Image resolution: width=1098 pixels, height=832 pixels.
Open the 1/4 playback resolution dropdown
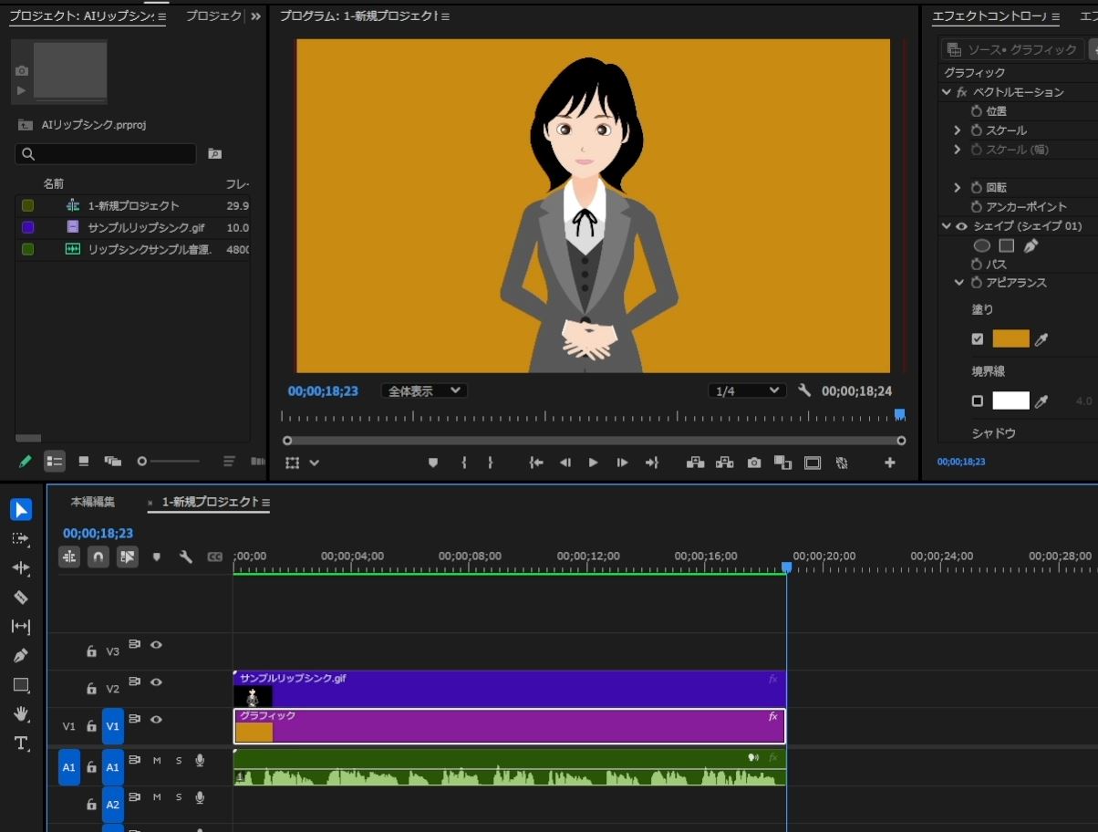pos(747,390)
